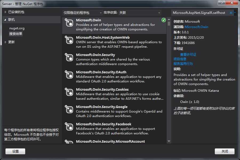Click the Microsoft.Owin.Security.Cookies package icon
Viewport: 240px width, 160px height.
69,92
